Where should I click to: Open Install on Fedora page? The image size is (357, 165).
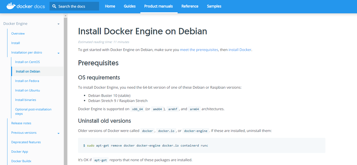pos(27,81)
